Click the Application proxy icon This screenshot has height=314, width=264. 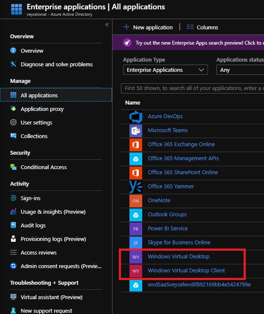[x=13, y=108]
